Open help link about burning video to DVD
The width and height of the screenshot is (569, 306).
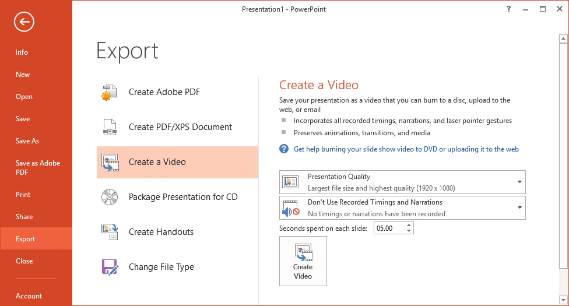click(406, 149)
